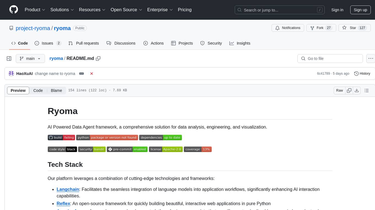375x210 pixels.
Task: Copy raw file contents
Action: pyautogui.click(x=349, y=90)
